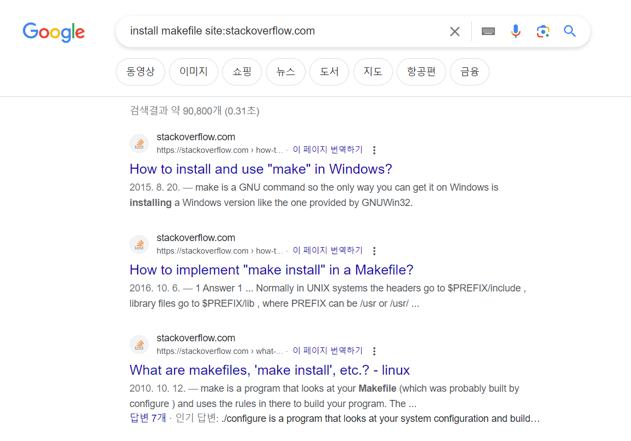The height and width of the screenshot is (441, 631).
Task: Clear the search query with X icon
Action: 455,31
